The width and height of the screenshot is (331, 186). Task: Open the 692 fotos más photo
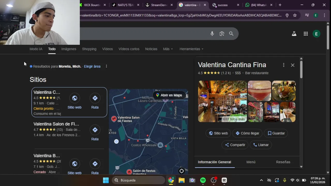[x=222, y=101]
